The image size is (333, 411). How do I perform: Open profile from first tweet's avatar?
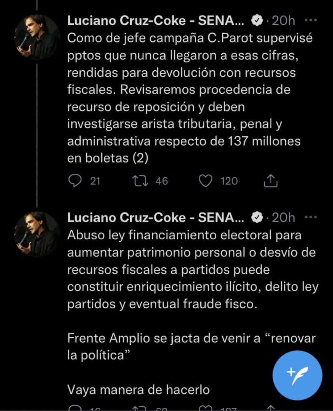pos(37,37)
